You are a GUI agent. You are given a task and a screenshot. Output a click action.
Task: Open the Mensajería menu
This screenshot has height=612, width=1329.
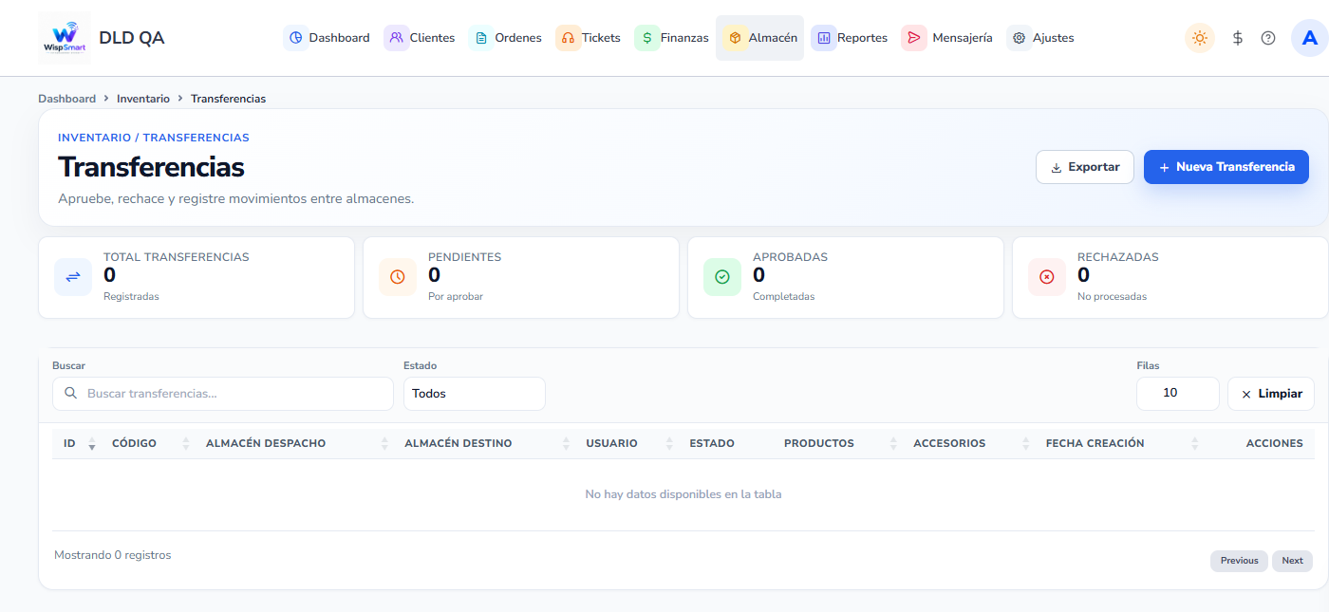[x=948, y=38]
